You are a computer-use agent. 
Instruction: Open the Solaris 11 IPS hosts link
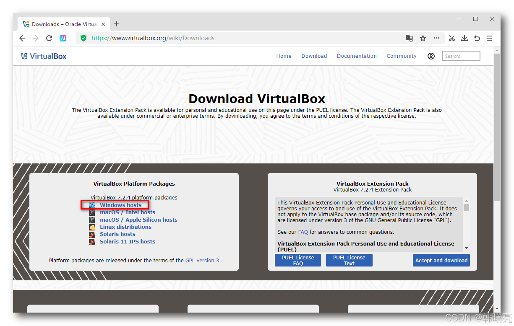point(128,242)
